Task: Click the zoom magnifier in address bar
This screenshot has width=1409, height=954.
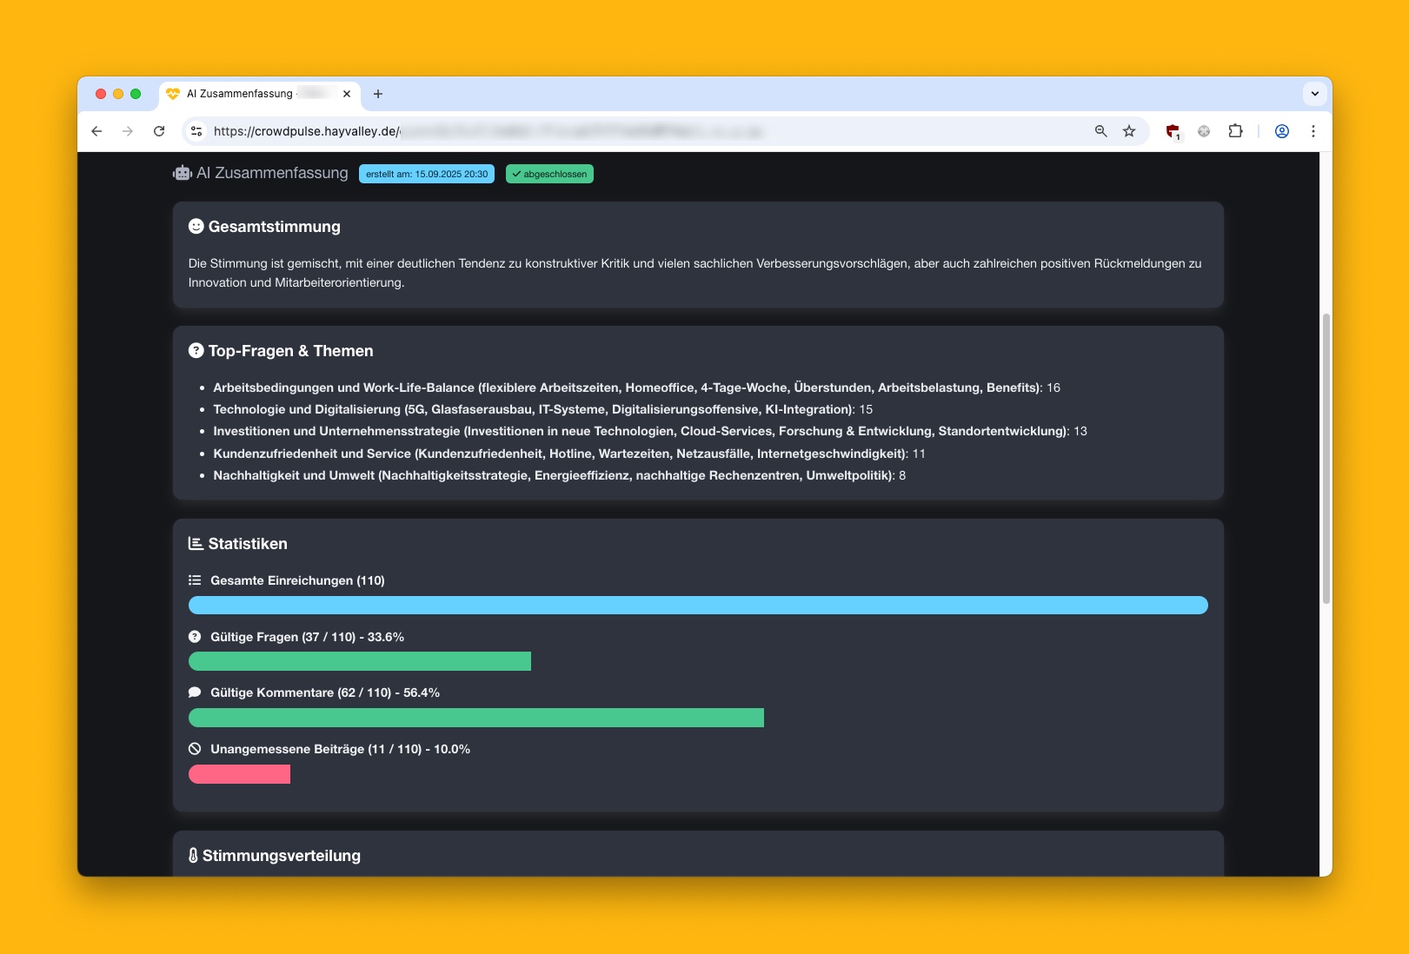Action: 1100,131
